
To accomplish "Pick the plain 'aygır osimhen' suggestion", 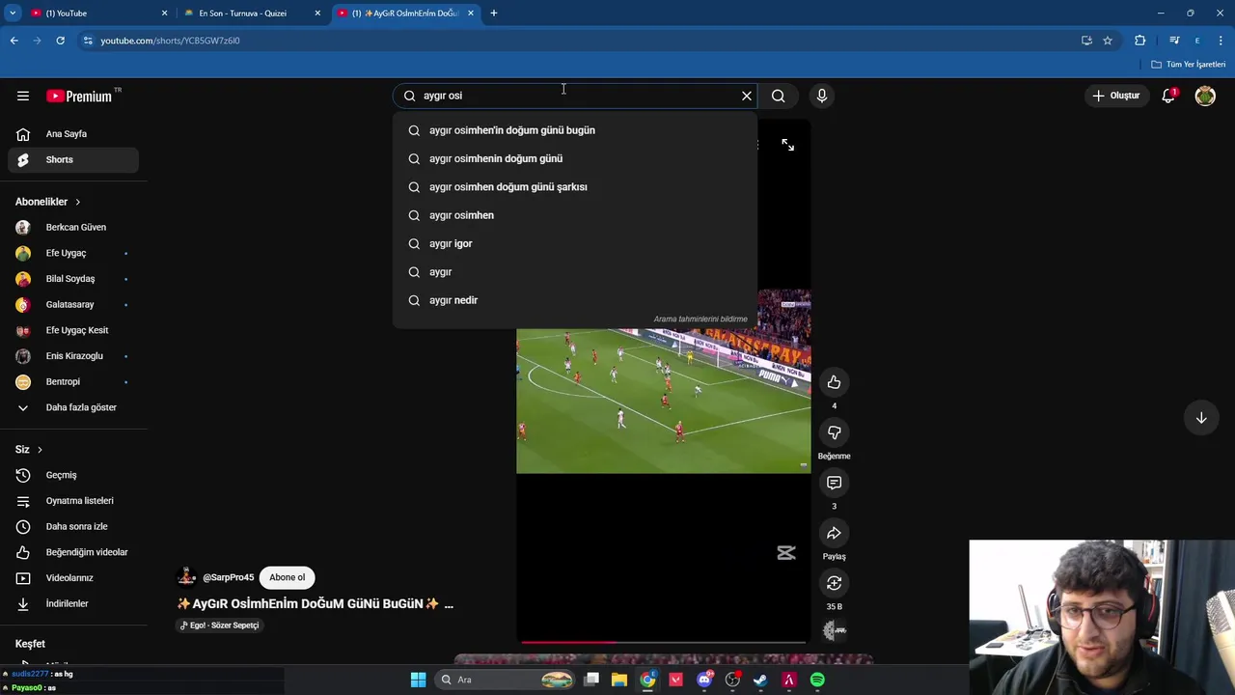I will [x=575, y=215].
